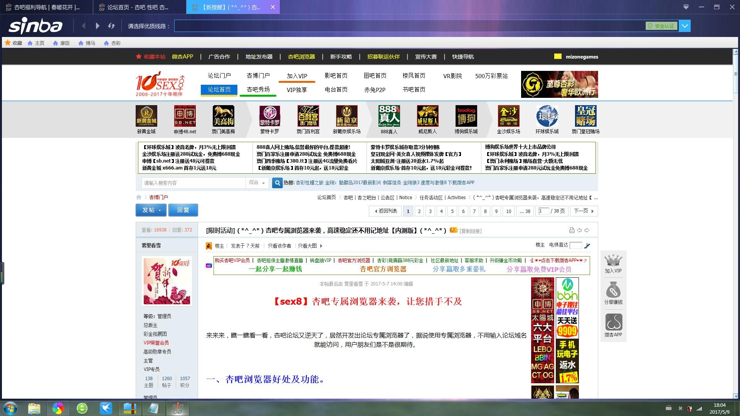Click browser refresh icon in toolbar
Image resolution: width=740 pixels, height=416 pixels.
(111, 26)
